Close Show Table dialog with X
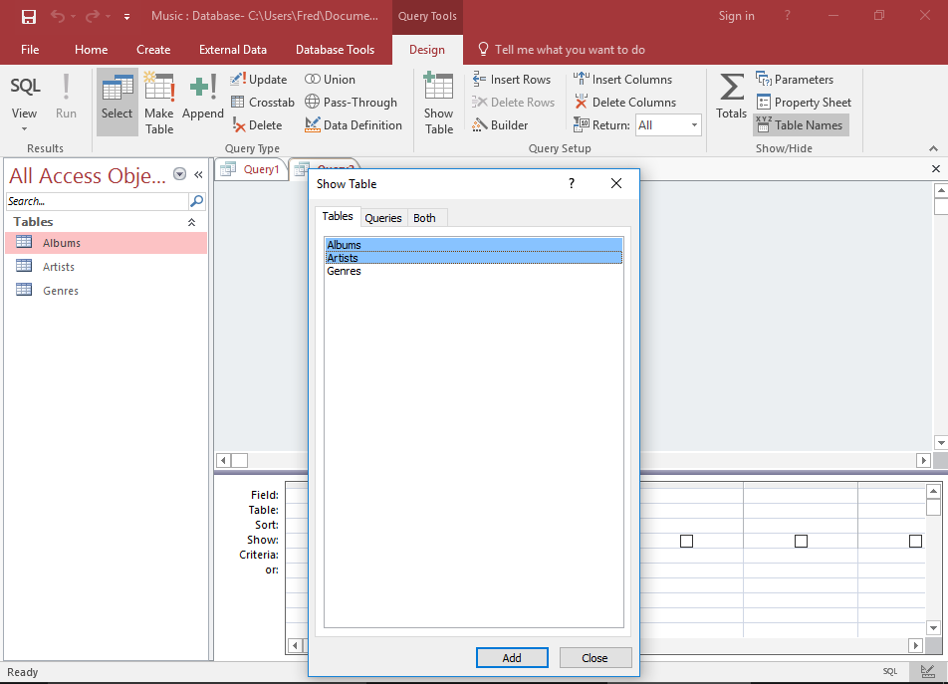The height and width of the screenshot is (684, 948). tap(616, 183)
